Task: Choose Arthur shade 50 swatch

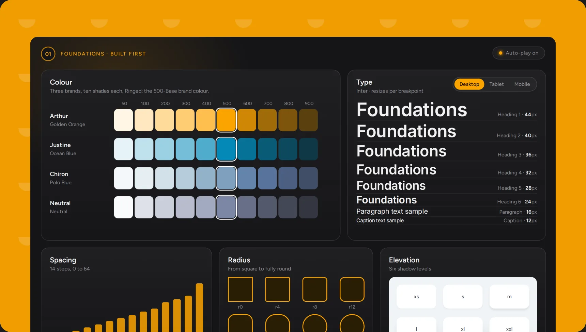Action: tap(123, 120)
